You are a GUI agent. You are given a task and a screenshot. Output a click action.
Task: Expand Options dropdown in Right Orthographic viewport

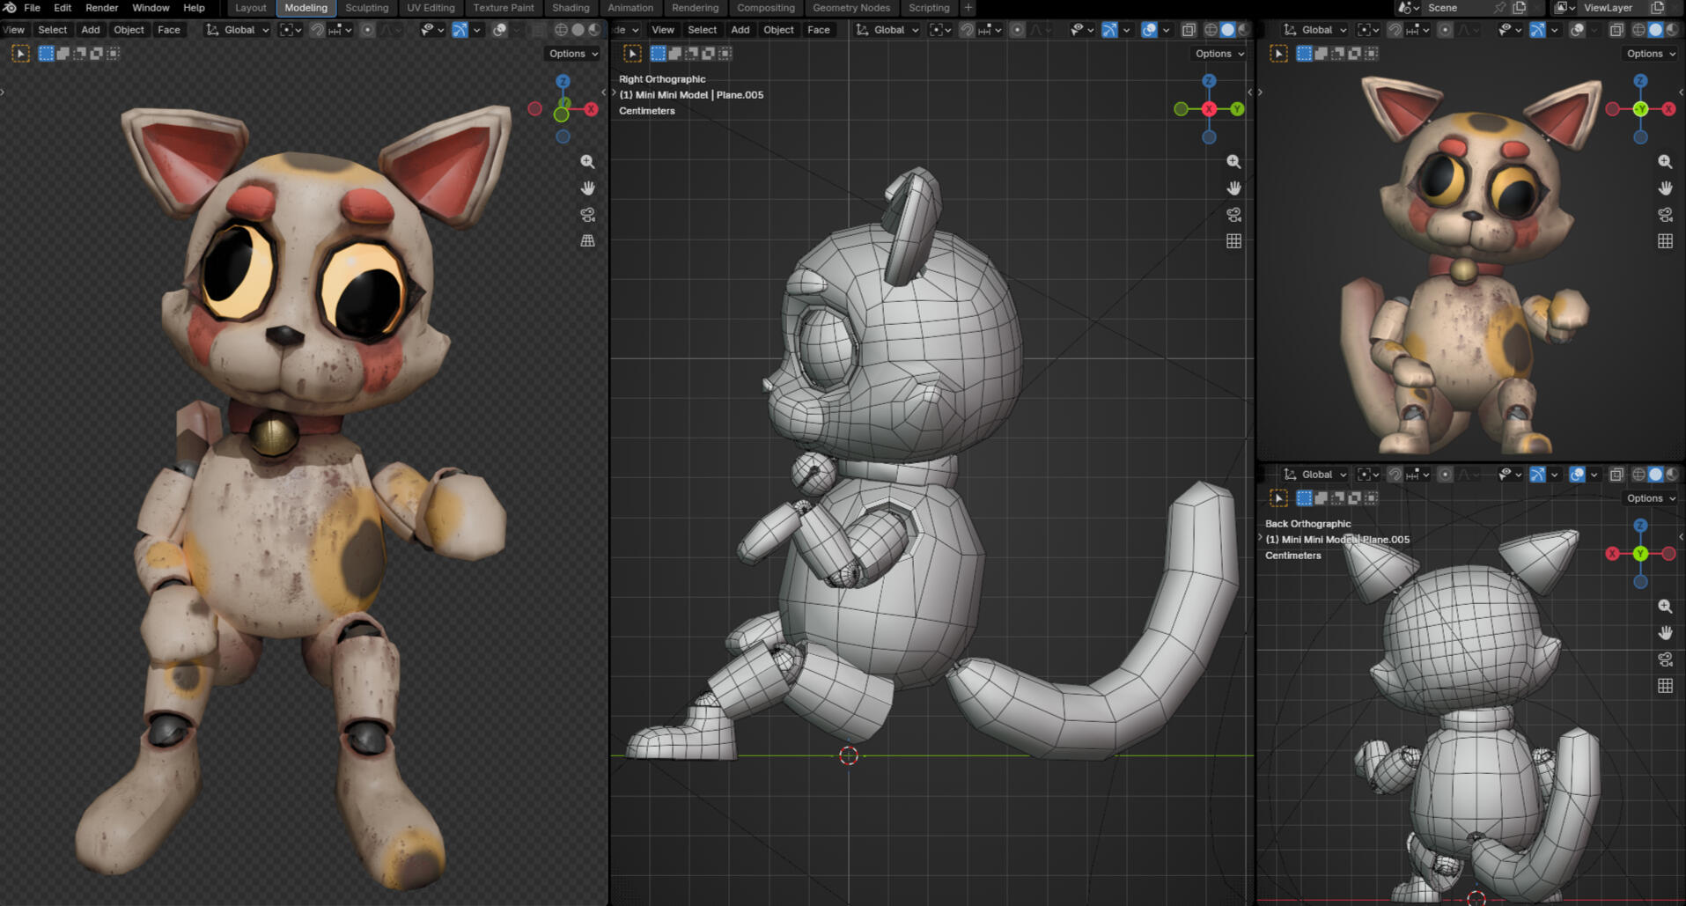(x=1219, y=54)
